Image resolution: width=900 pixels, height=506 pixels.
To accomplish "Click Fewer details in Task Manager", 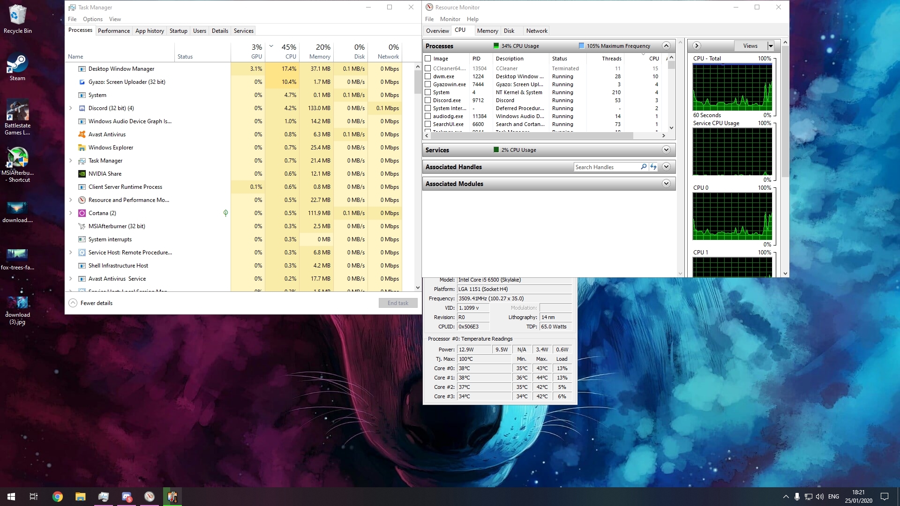I will 96,303.
